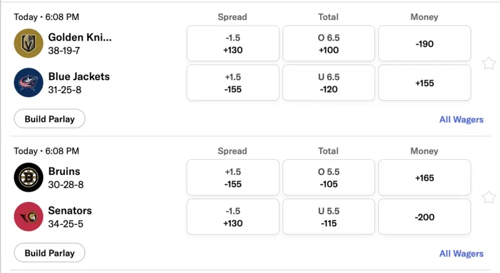Pick Blue Jackets moneyline +155
500x273 pixels.
point(424,83)
